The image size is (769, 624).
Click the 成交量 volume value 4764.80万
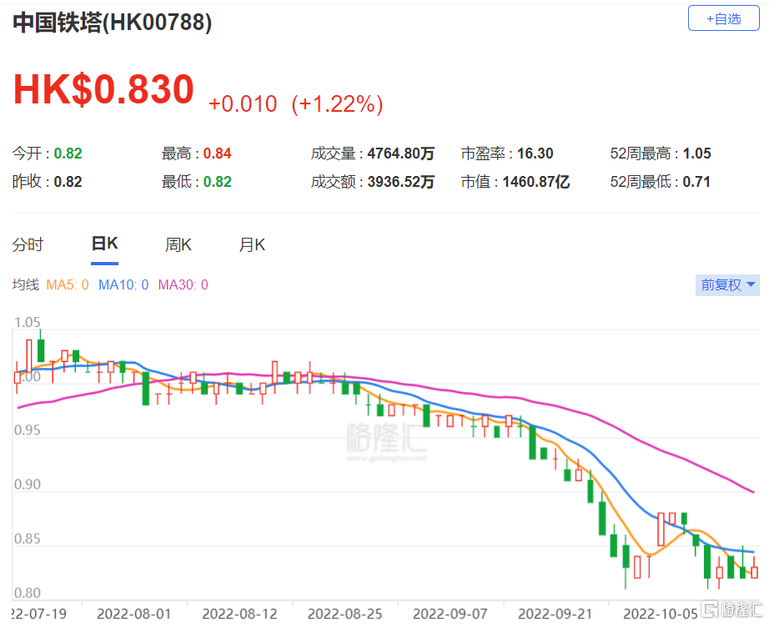coord(401,153)
